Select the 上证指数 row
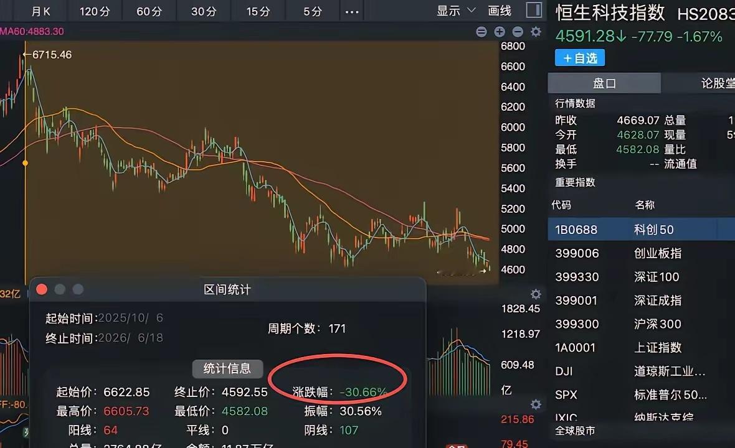 pos(641,347)
